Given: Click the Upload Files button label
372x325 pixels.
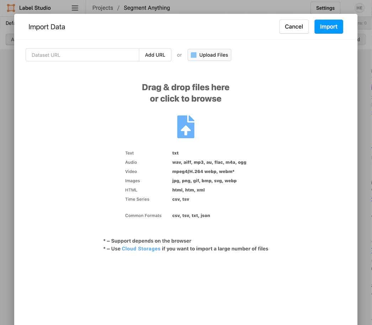Looking at the screenshot, I should coord(213,55).
